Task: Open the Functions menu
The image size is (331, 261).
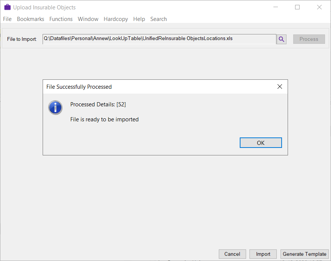Action: pos(61,19)
